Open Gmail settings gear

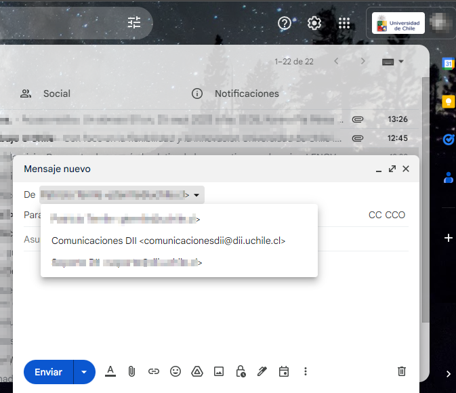[x=314, y=23]
